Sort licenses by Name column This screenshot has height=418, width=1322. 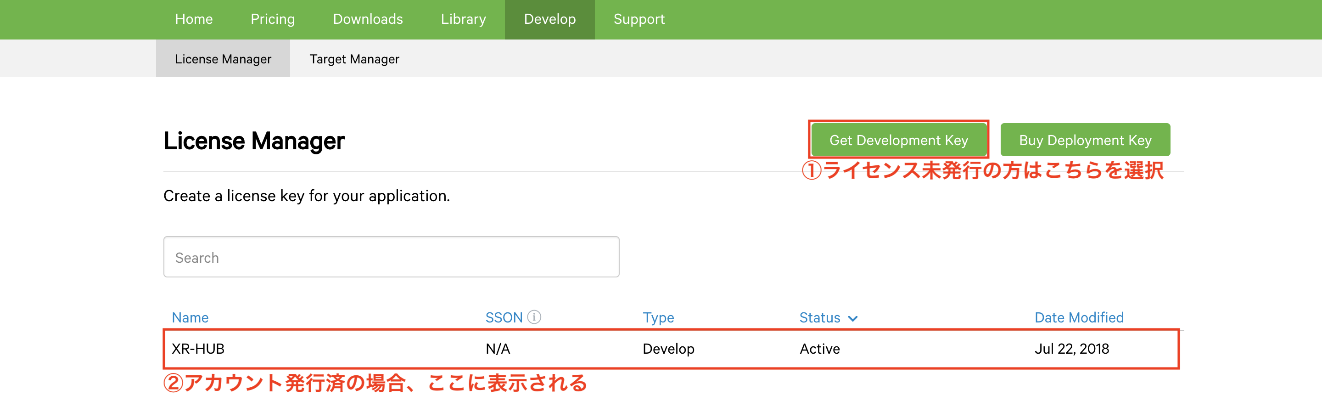pyautogui.click(x=190, y=317)
